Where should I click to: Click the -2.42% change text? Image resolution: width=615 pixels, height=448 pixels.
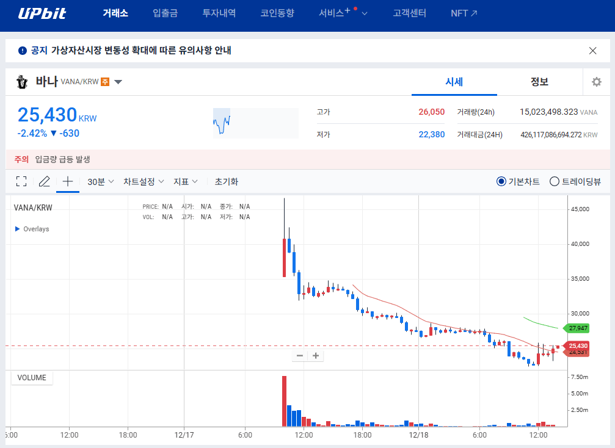[x=32, y=133]
